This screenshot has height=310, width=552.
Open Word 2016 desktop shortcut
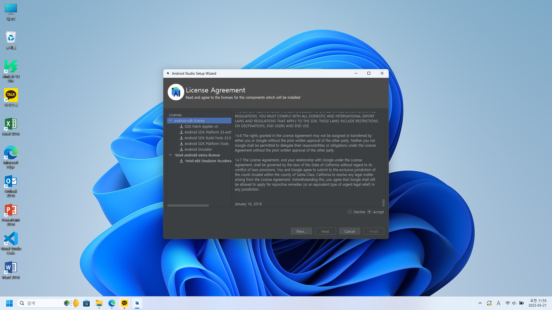click(11, 270)
